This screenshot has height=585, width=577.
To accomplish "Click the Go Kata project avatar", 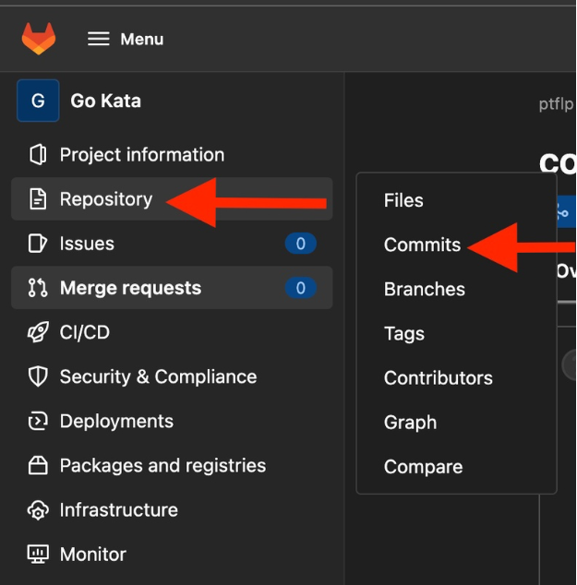I will (38, 101).
